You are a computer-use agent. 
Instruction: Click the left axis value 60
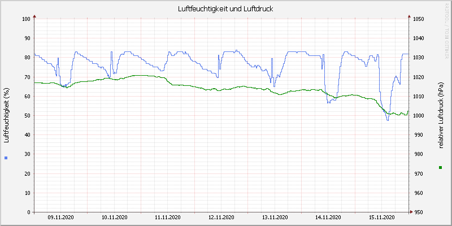(27, 96)
